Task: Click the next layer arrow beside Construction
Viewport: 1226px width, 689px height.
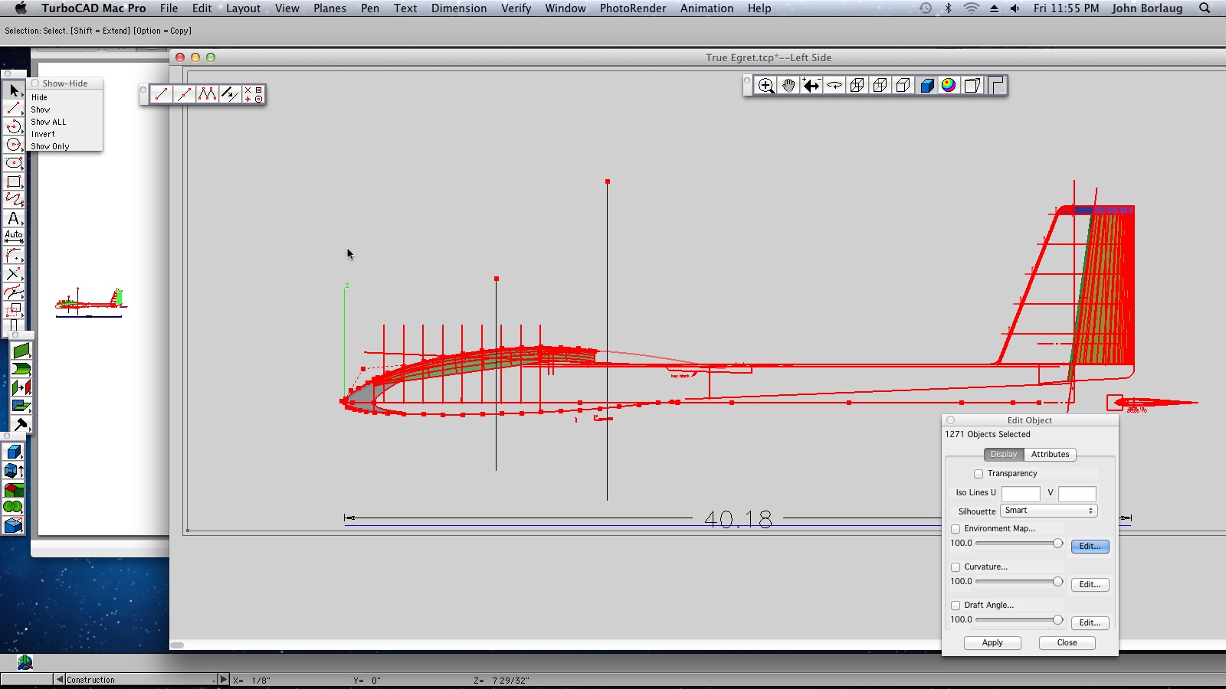Action: 224,680
